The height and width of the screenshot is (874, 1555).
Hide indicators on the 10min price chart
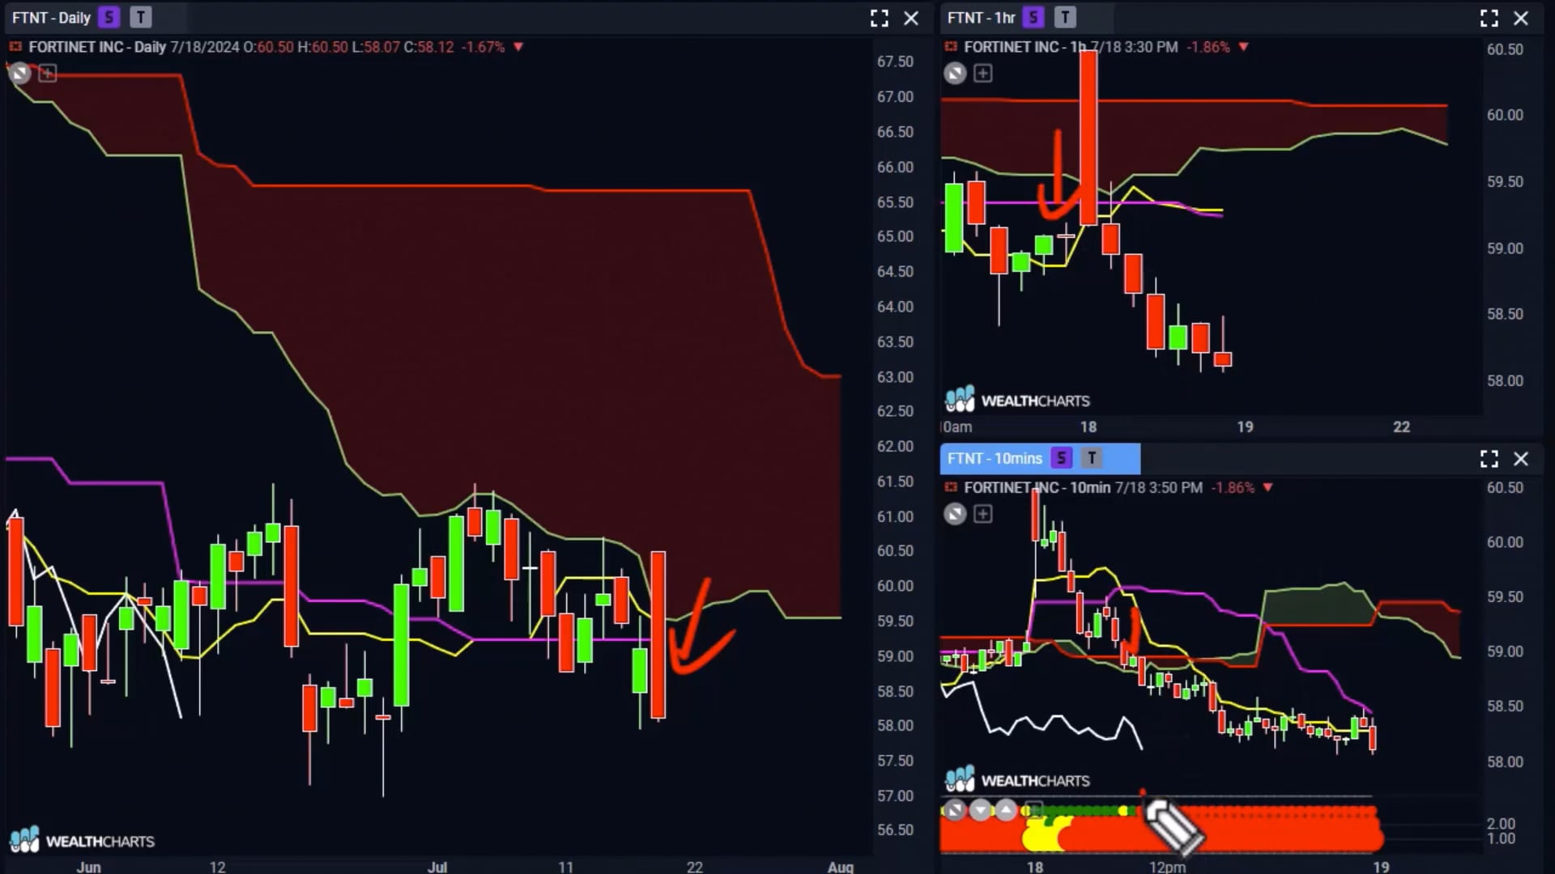pyautogui.click(x=956, y=514)
